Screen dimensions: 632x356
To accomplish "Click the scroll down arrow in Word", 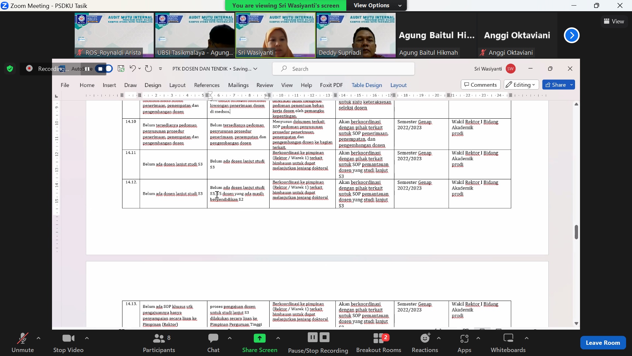I will click(576, 324).
